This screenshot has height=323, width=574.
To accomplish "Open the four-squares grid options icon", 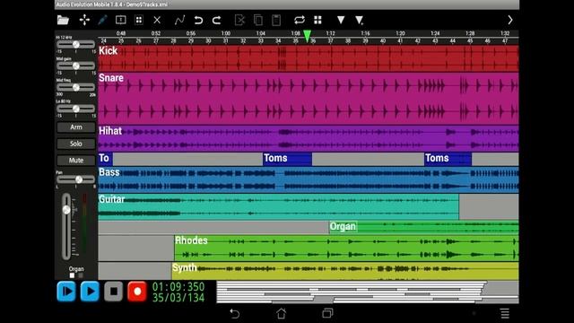I will point(317,20).
